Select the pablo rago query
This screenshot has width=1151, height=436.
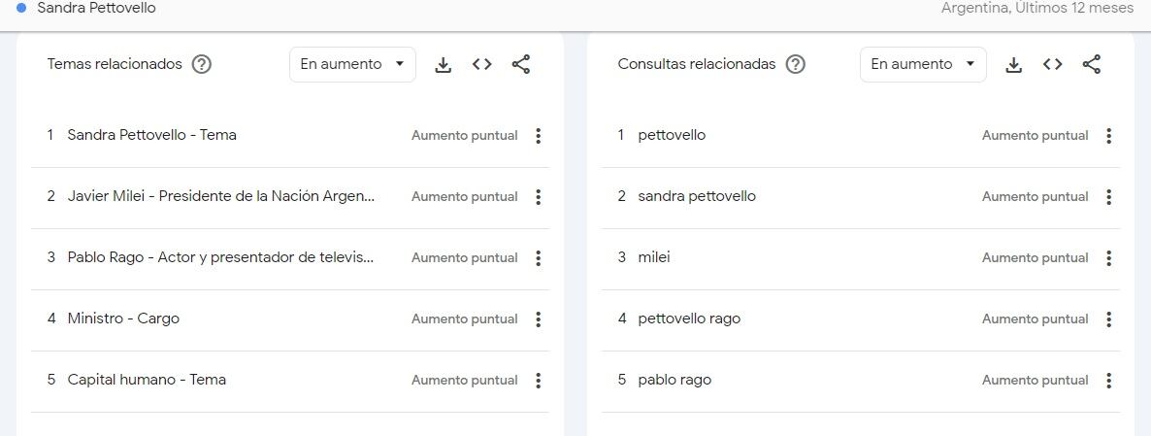pos(674,381)
